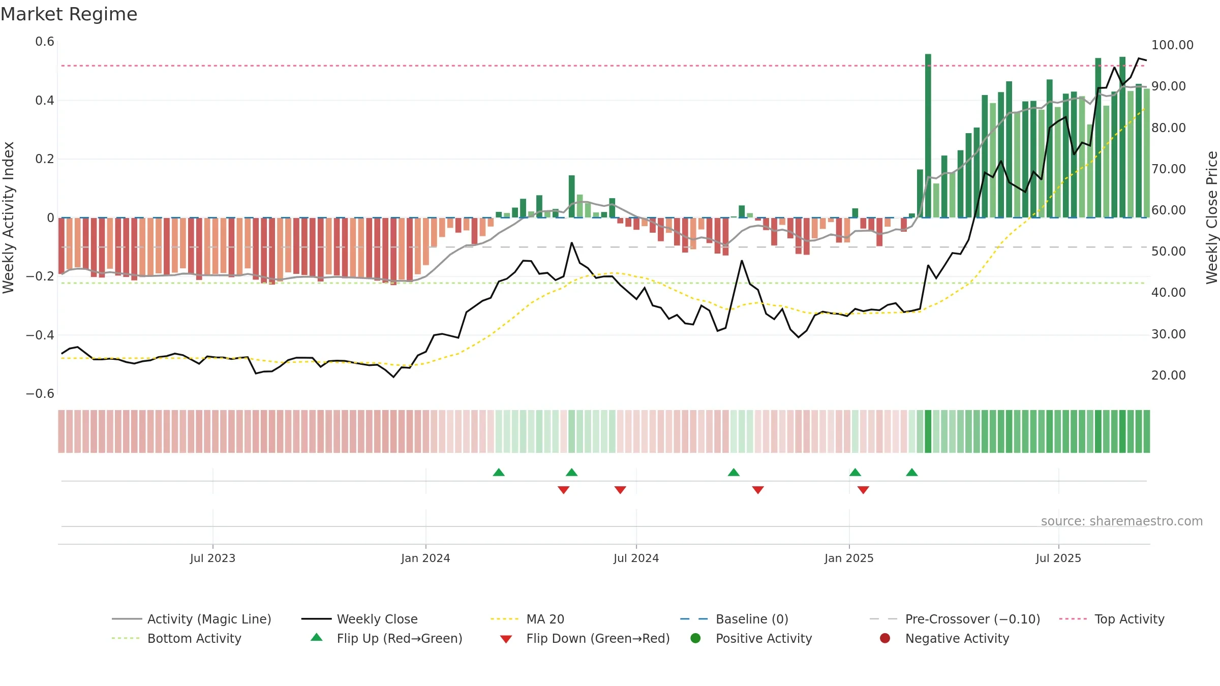
Task: Click the Jan 2025 axis label
Action: click(x=849, y=558)
